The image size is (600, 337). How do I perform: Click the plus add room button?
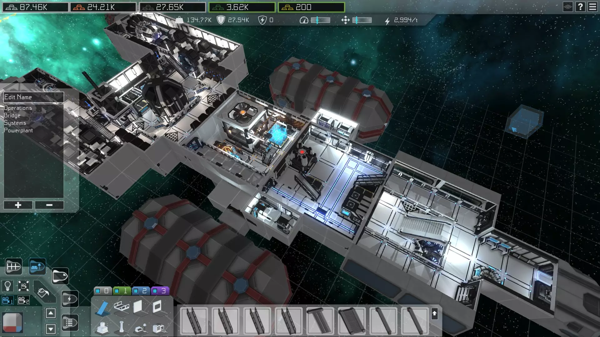click(18, 205)
